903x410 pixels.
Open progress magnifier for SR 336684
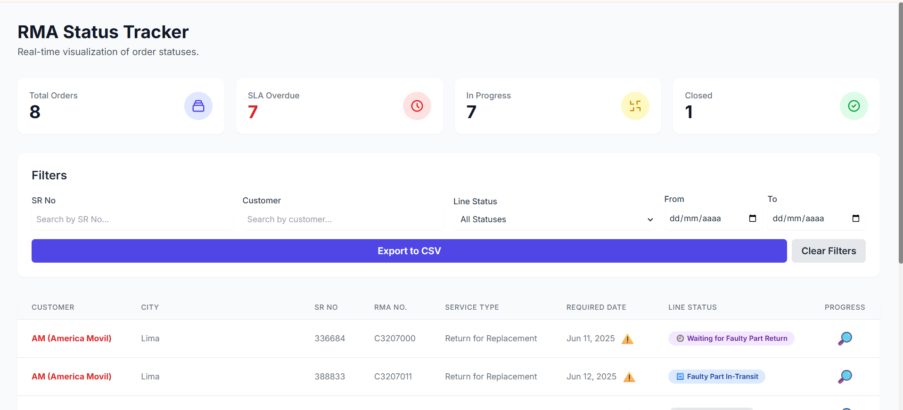point(845,338)
